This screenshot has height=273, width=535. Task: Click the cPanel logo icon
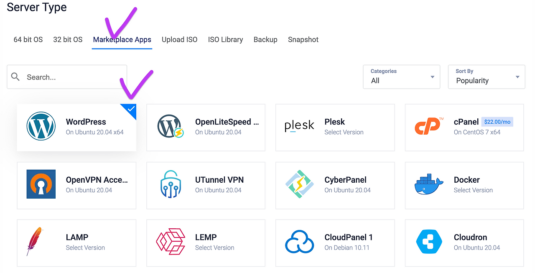429,126
